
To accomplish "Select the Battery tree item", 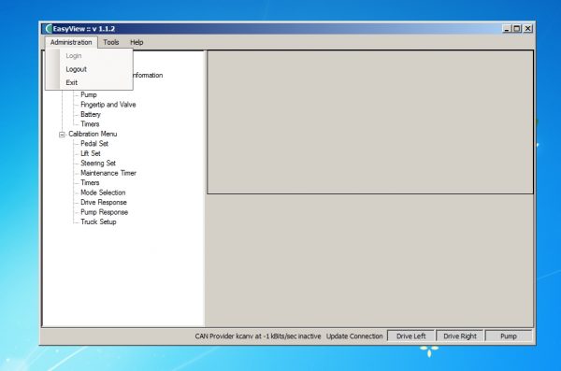I will [91, 114].
